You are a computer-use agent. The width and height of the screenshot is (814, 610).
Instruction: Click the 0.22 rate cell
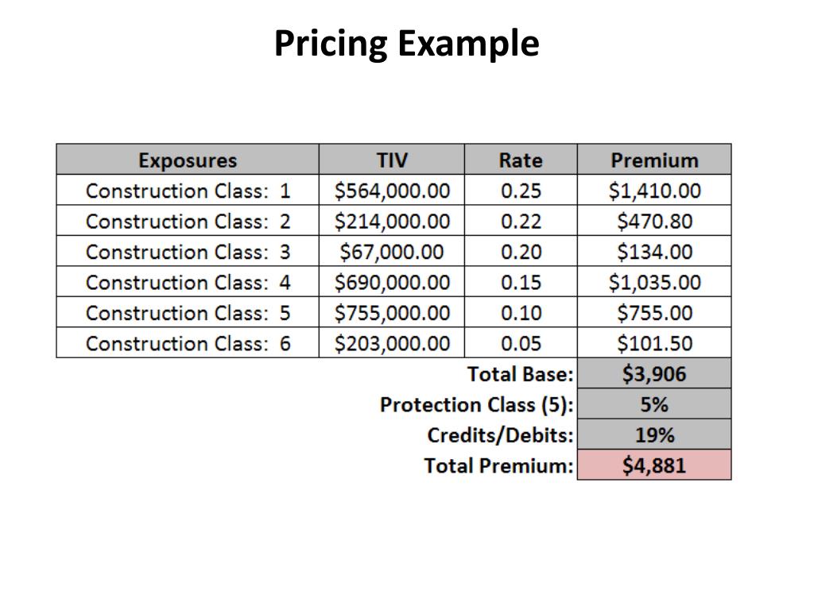(521, 221)
